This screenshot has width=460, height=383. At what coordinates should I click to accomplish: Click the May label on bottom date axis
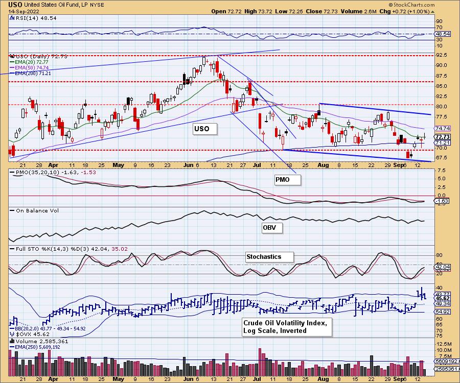[x=118, y=379]
